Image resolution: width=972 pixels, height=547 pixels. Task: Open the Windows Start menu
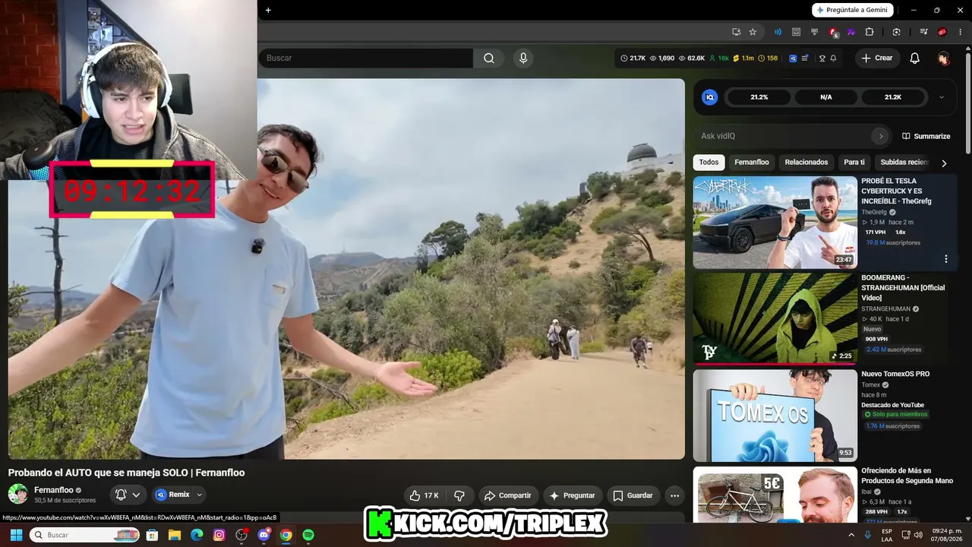pyautogui.click(x=15, y=535)
